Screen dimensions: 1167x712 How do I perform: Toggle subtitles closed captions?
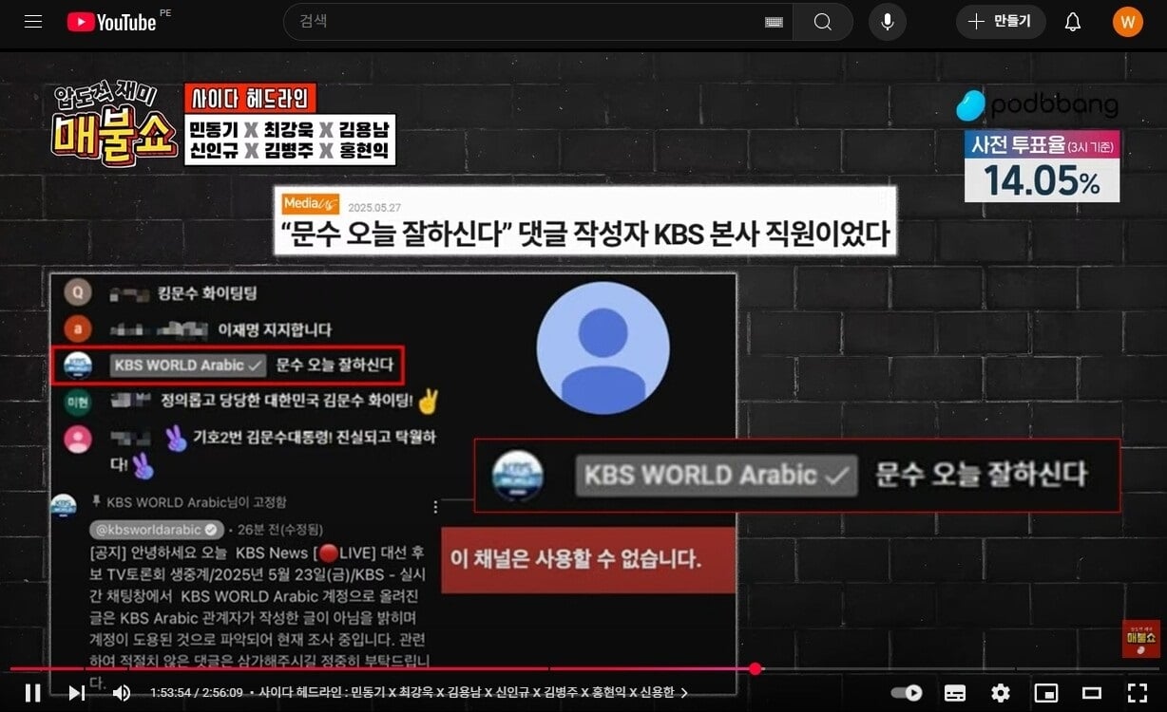tap(955, 693)
